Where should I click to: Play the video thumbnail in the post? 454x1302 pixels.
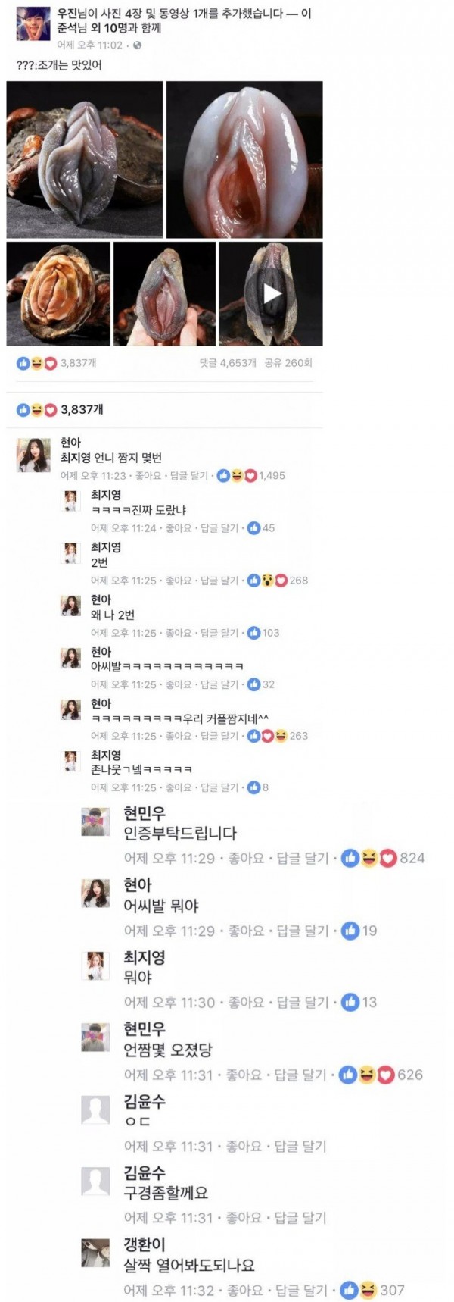272,293
